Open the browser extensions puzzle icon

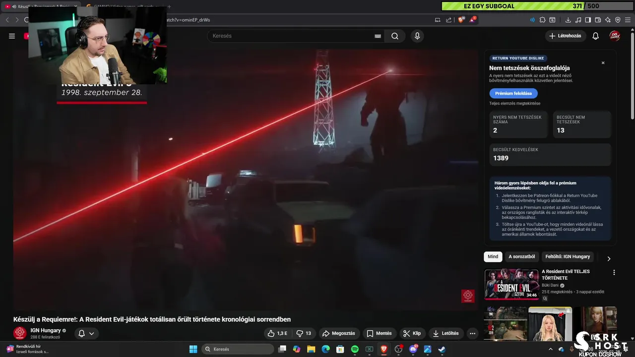click(543, 20)
